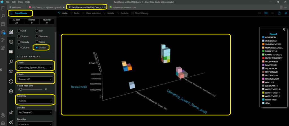The height and width of the screenshot is (126, 289).
Task: Click Undo in SandDance toolbar
Action: pos(63,13)
